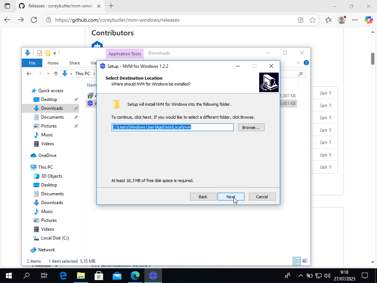Open the address bar recent locations dropdown
Image resolution: width=377 pixels, height=283 pixels.
point(48,73)
